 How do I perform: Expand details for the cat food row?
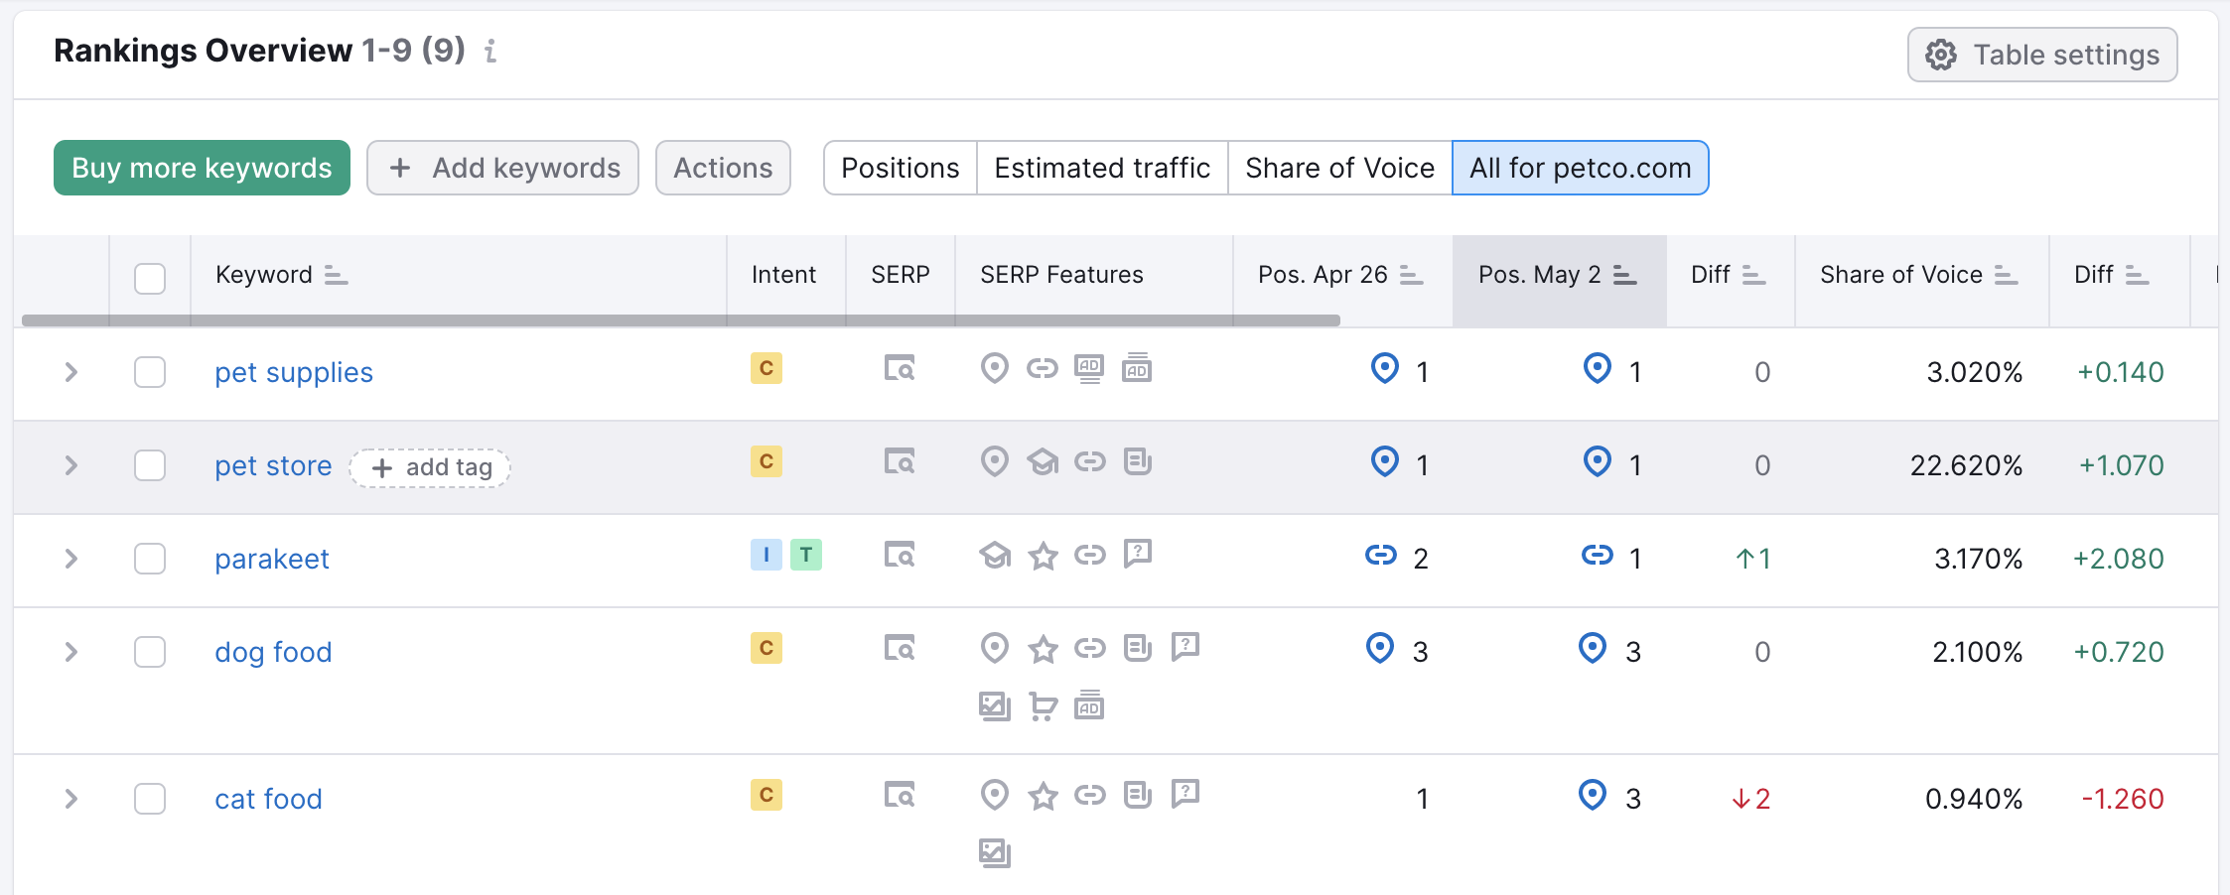point(70,799)
